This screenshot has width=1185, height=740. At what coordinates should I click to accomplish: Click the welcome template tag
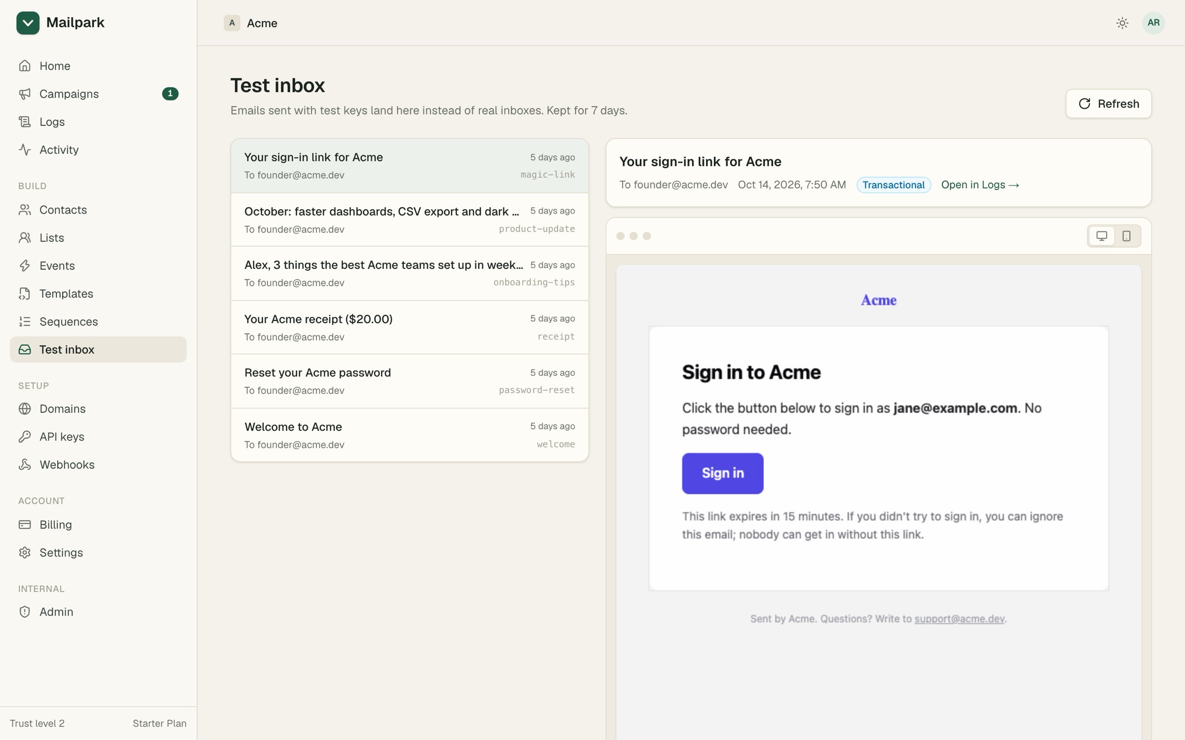point(556,444)
